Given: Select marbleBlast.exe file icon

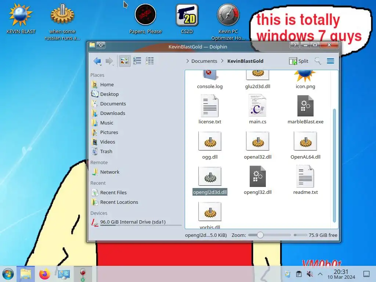Looking at the screenshot, I should tap(305, 105).
